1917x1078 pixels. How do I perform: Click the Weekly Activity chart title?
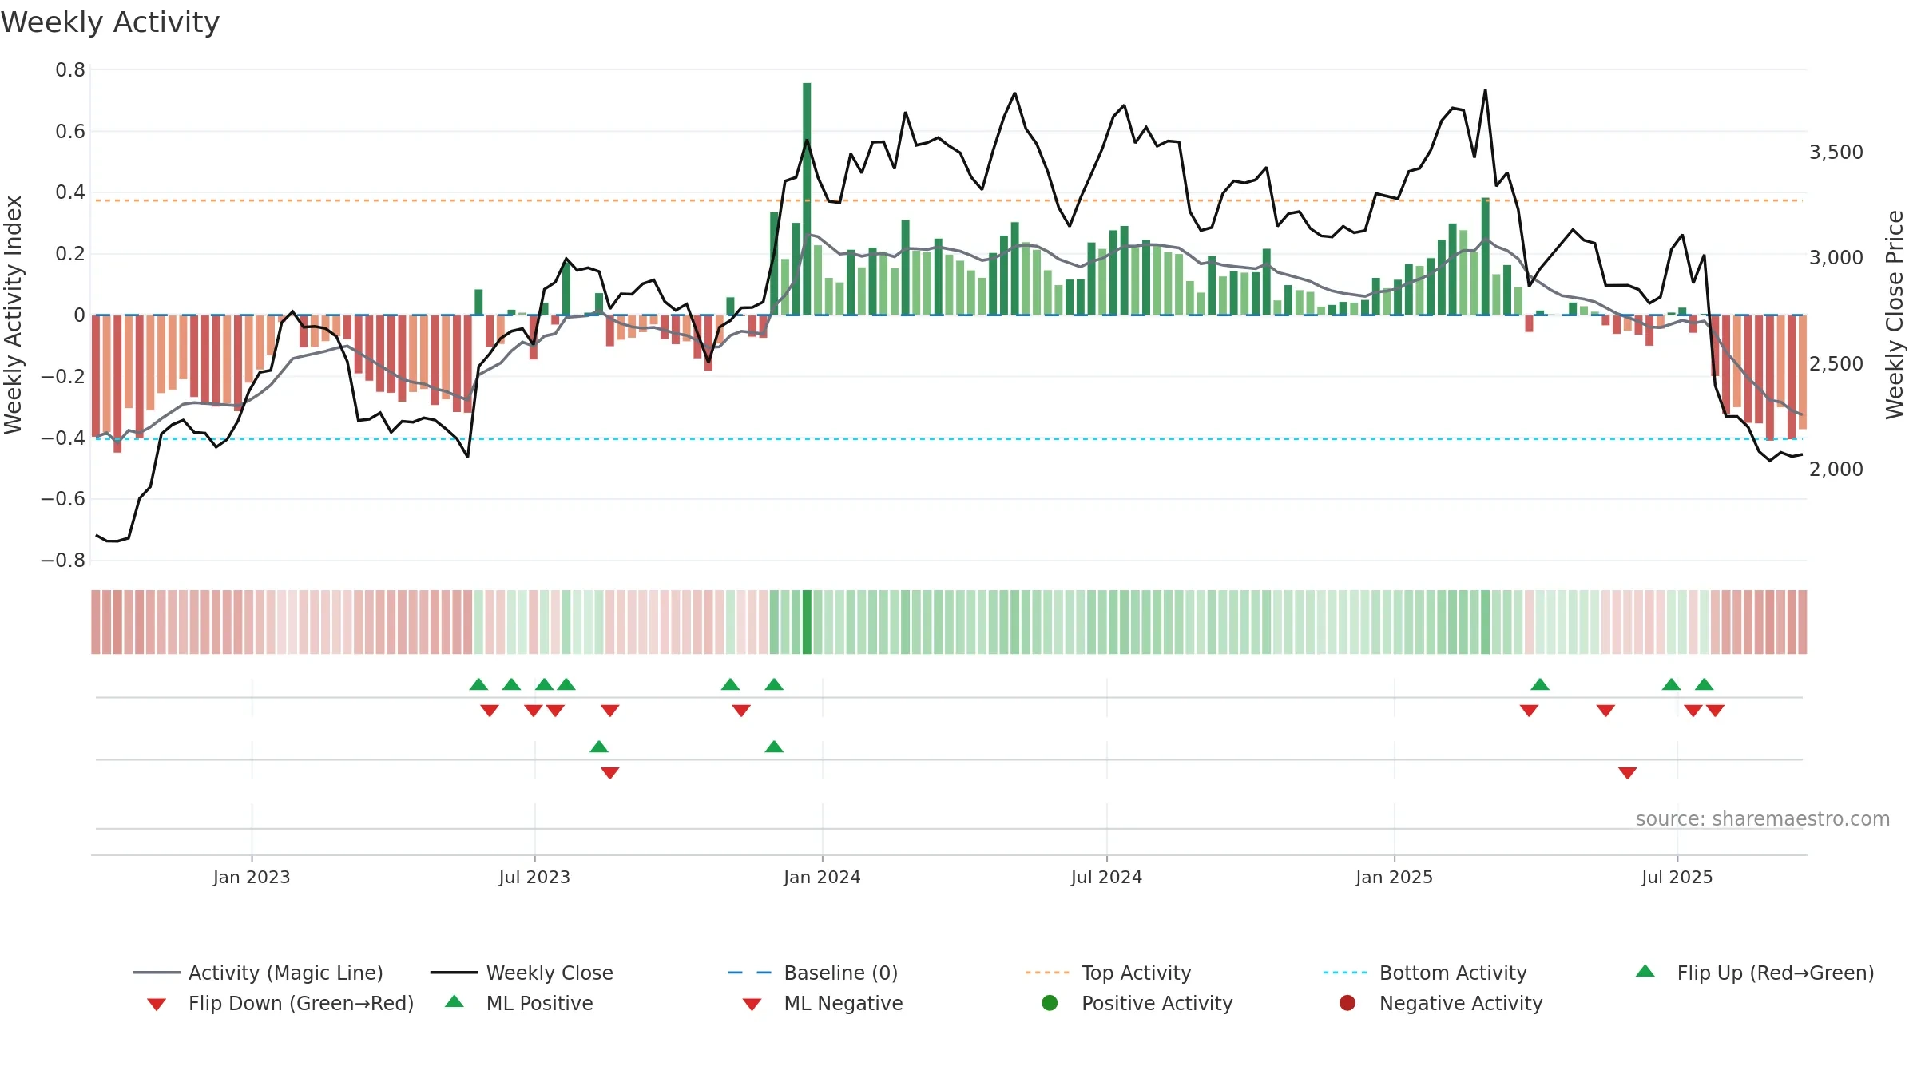(110, 22)
